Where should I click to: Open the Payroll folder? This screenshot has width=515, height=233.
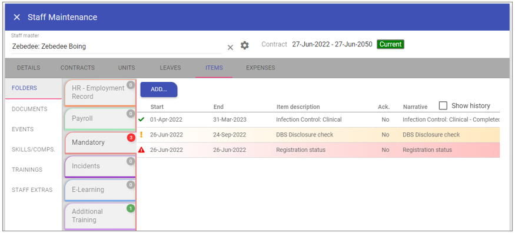tap(100, 119)
